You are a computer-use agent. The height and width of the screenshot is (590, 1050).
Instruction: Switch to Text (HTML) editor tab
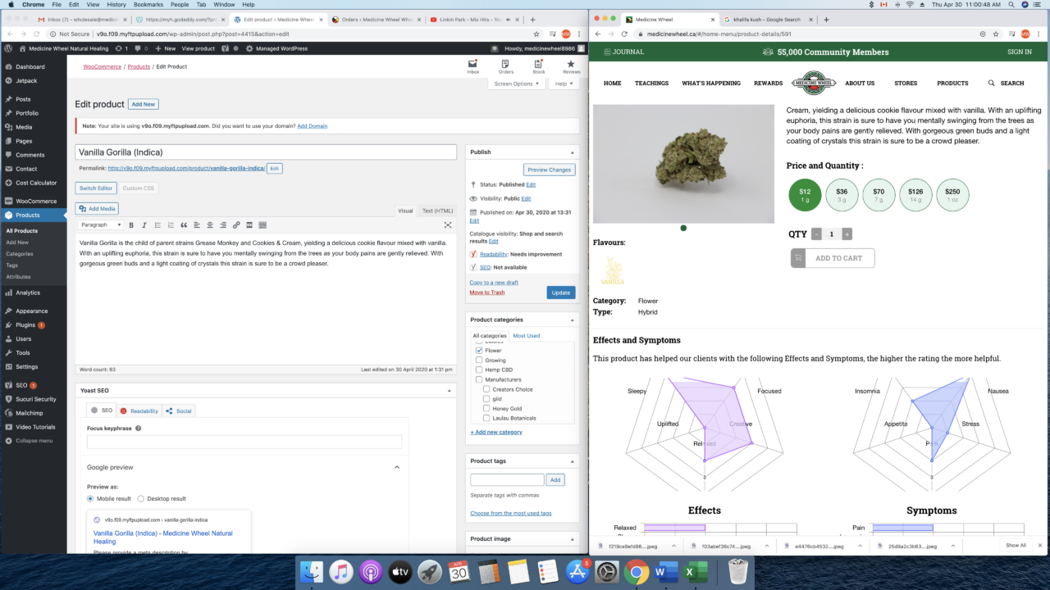click(437, 211)
